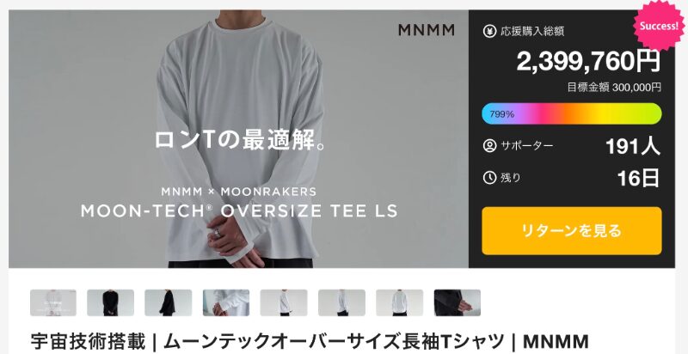
Task: Show the black tee front view thumbnail
Action: (x=111, y=302)
